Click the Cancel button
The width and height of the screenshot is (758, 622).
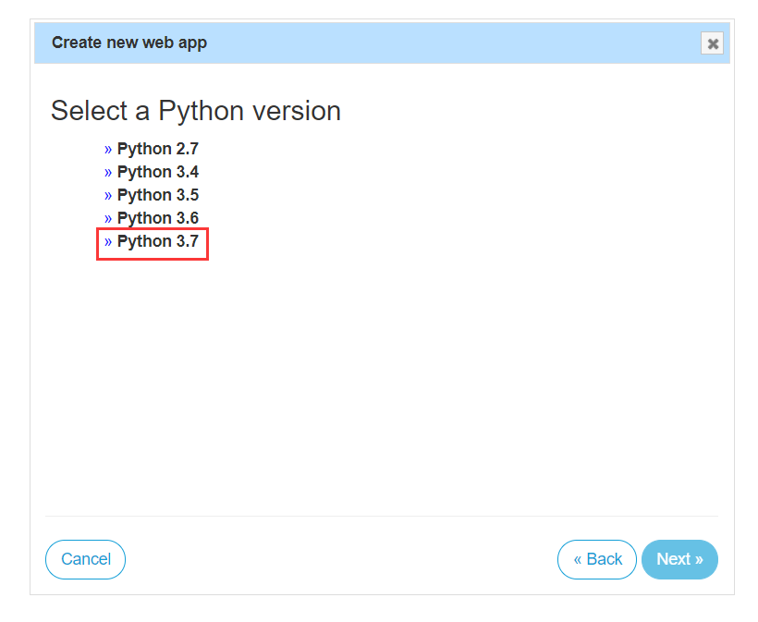(85, 559)
